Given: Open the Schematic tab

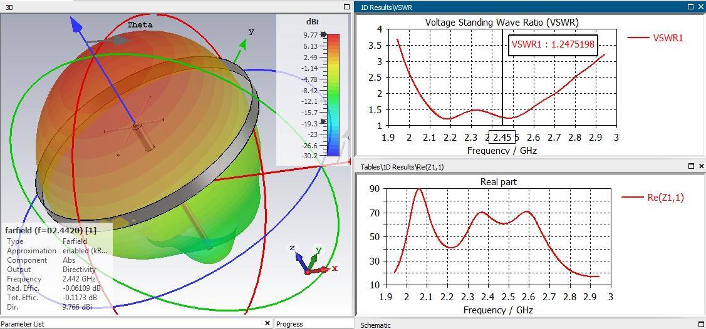Looking at the screenshot, I should (x=375, y=325).
